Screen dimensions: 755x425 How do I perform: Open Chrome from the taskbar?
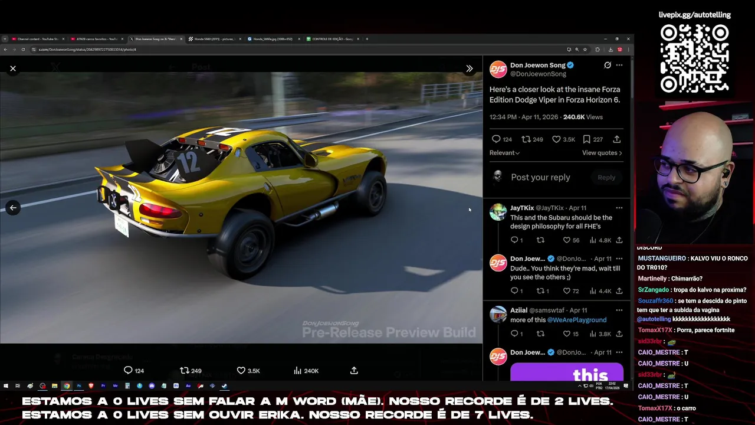pyautogui.click(x=67, y=386)
